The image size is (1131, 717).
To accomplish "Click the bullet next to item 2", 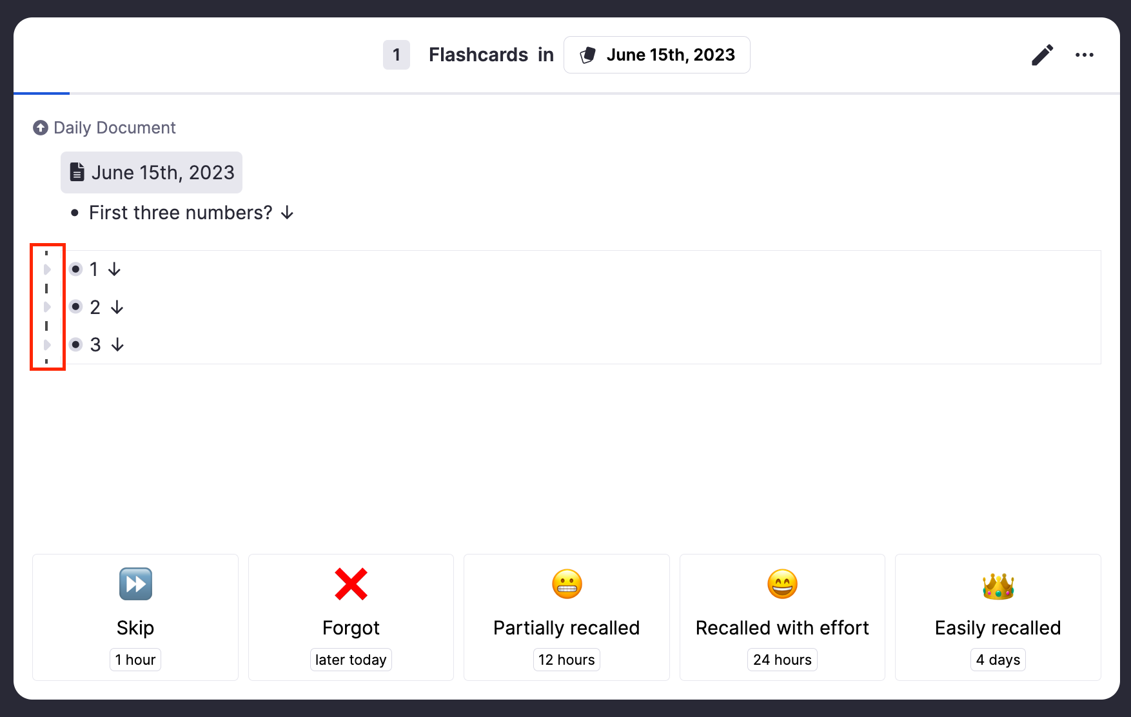I will [76, 306].
